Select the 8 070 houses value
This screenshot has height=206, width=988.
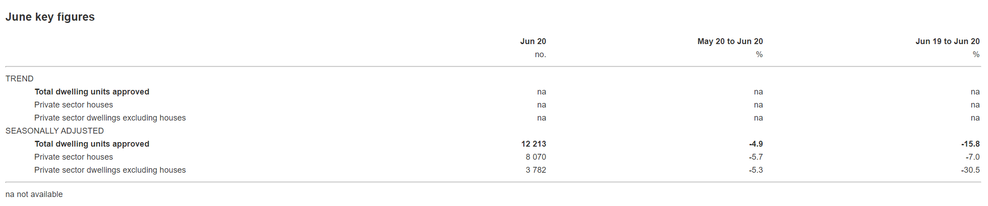pos(535,157)
